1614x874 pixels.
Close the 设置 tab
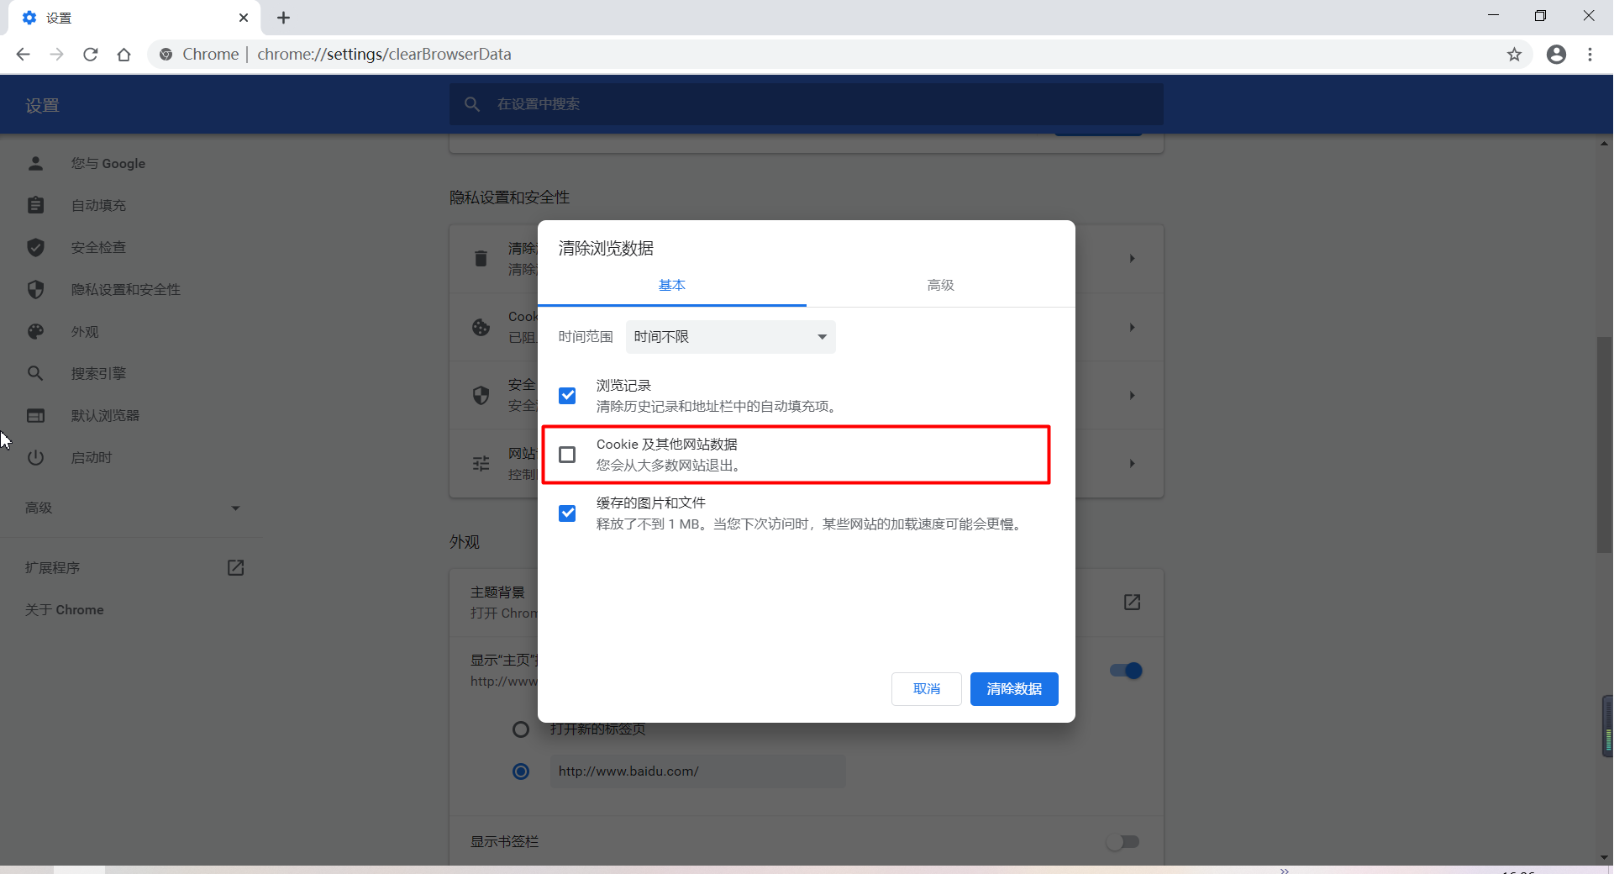(x=244, y=18)
